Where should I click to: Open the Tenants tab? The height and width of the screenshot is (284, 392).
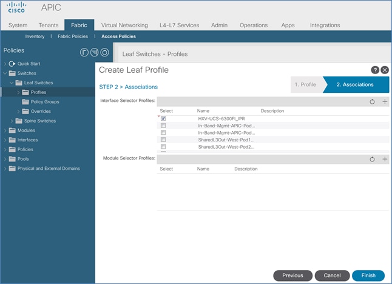[49, 25]
